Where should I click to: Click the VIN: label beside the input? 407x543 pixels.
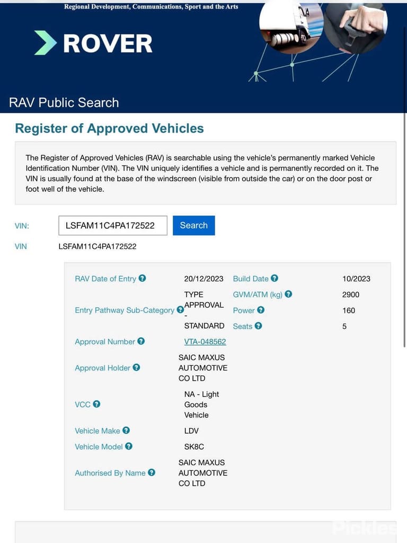[22, 226]
